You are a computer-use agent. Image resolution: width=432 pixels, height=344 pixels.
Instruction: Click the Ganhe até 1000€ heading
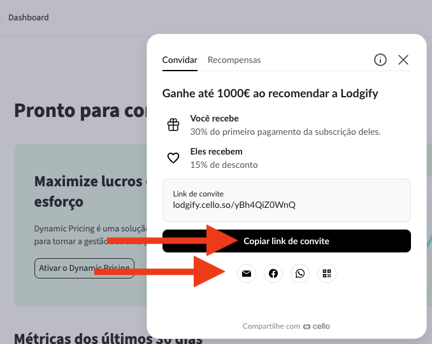tap(270, 93)
